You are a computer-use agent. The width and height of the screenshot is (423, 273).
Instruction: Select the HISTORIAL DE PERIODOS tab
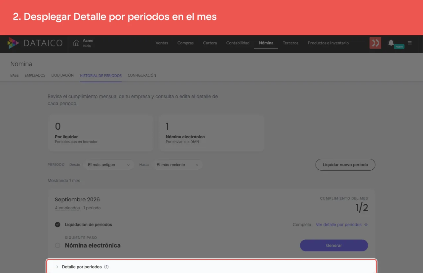point(101,76)
